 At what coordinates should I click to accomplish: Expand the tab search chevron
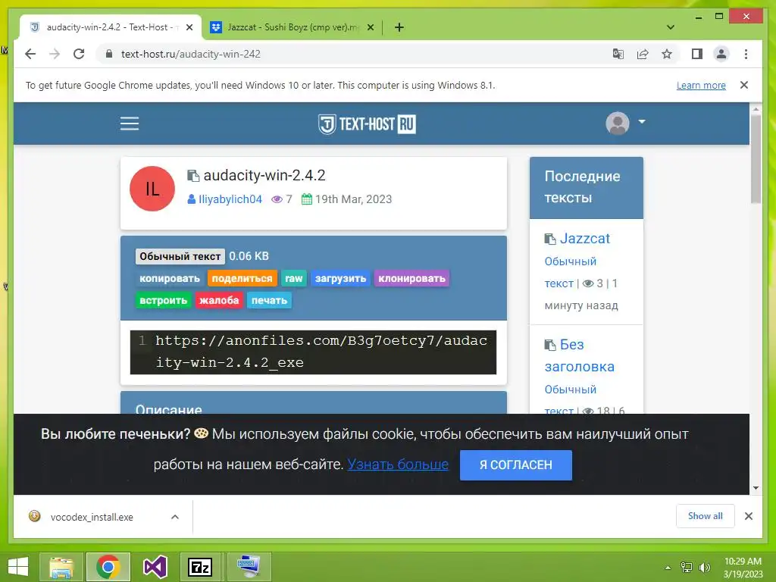point(671,27)
